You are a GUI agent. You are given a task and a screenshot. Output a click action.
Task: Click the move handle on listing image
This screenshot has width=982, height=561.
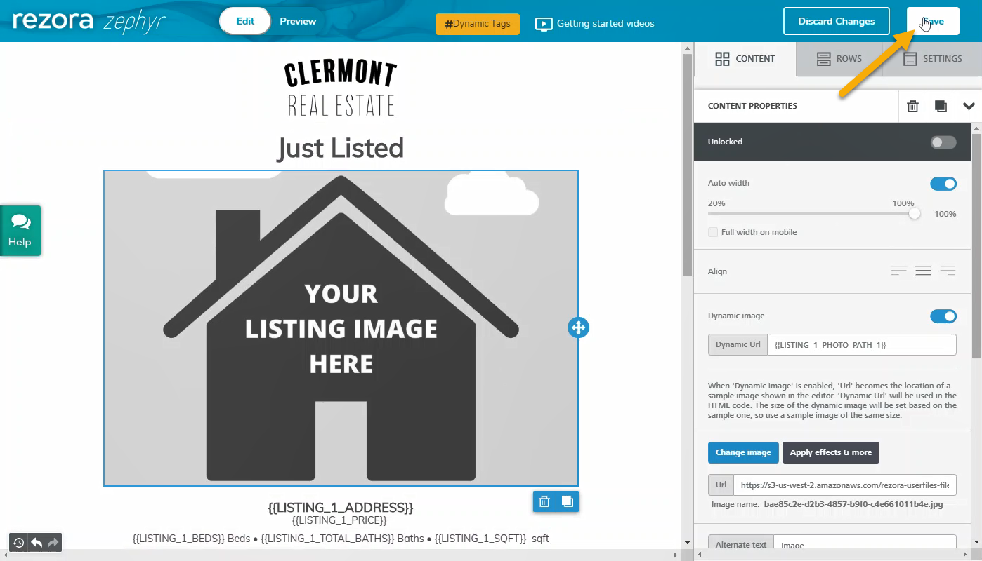click(x=578, y=327)
